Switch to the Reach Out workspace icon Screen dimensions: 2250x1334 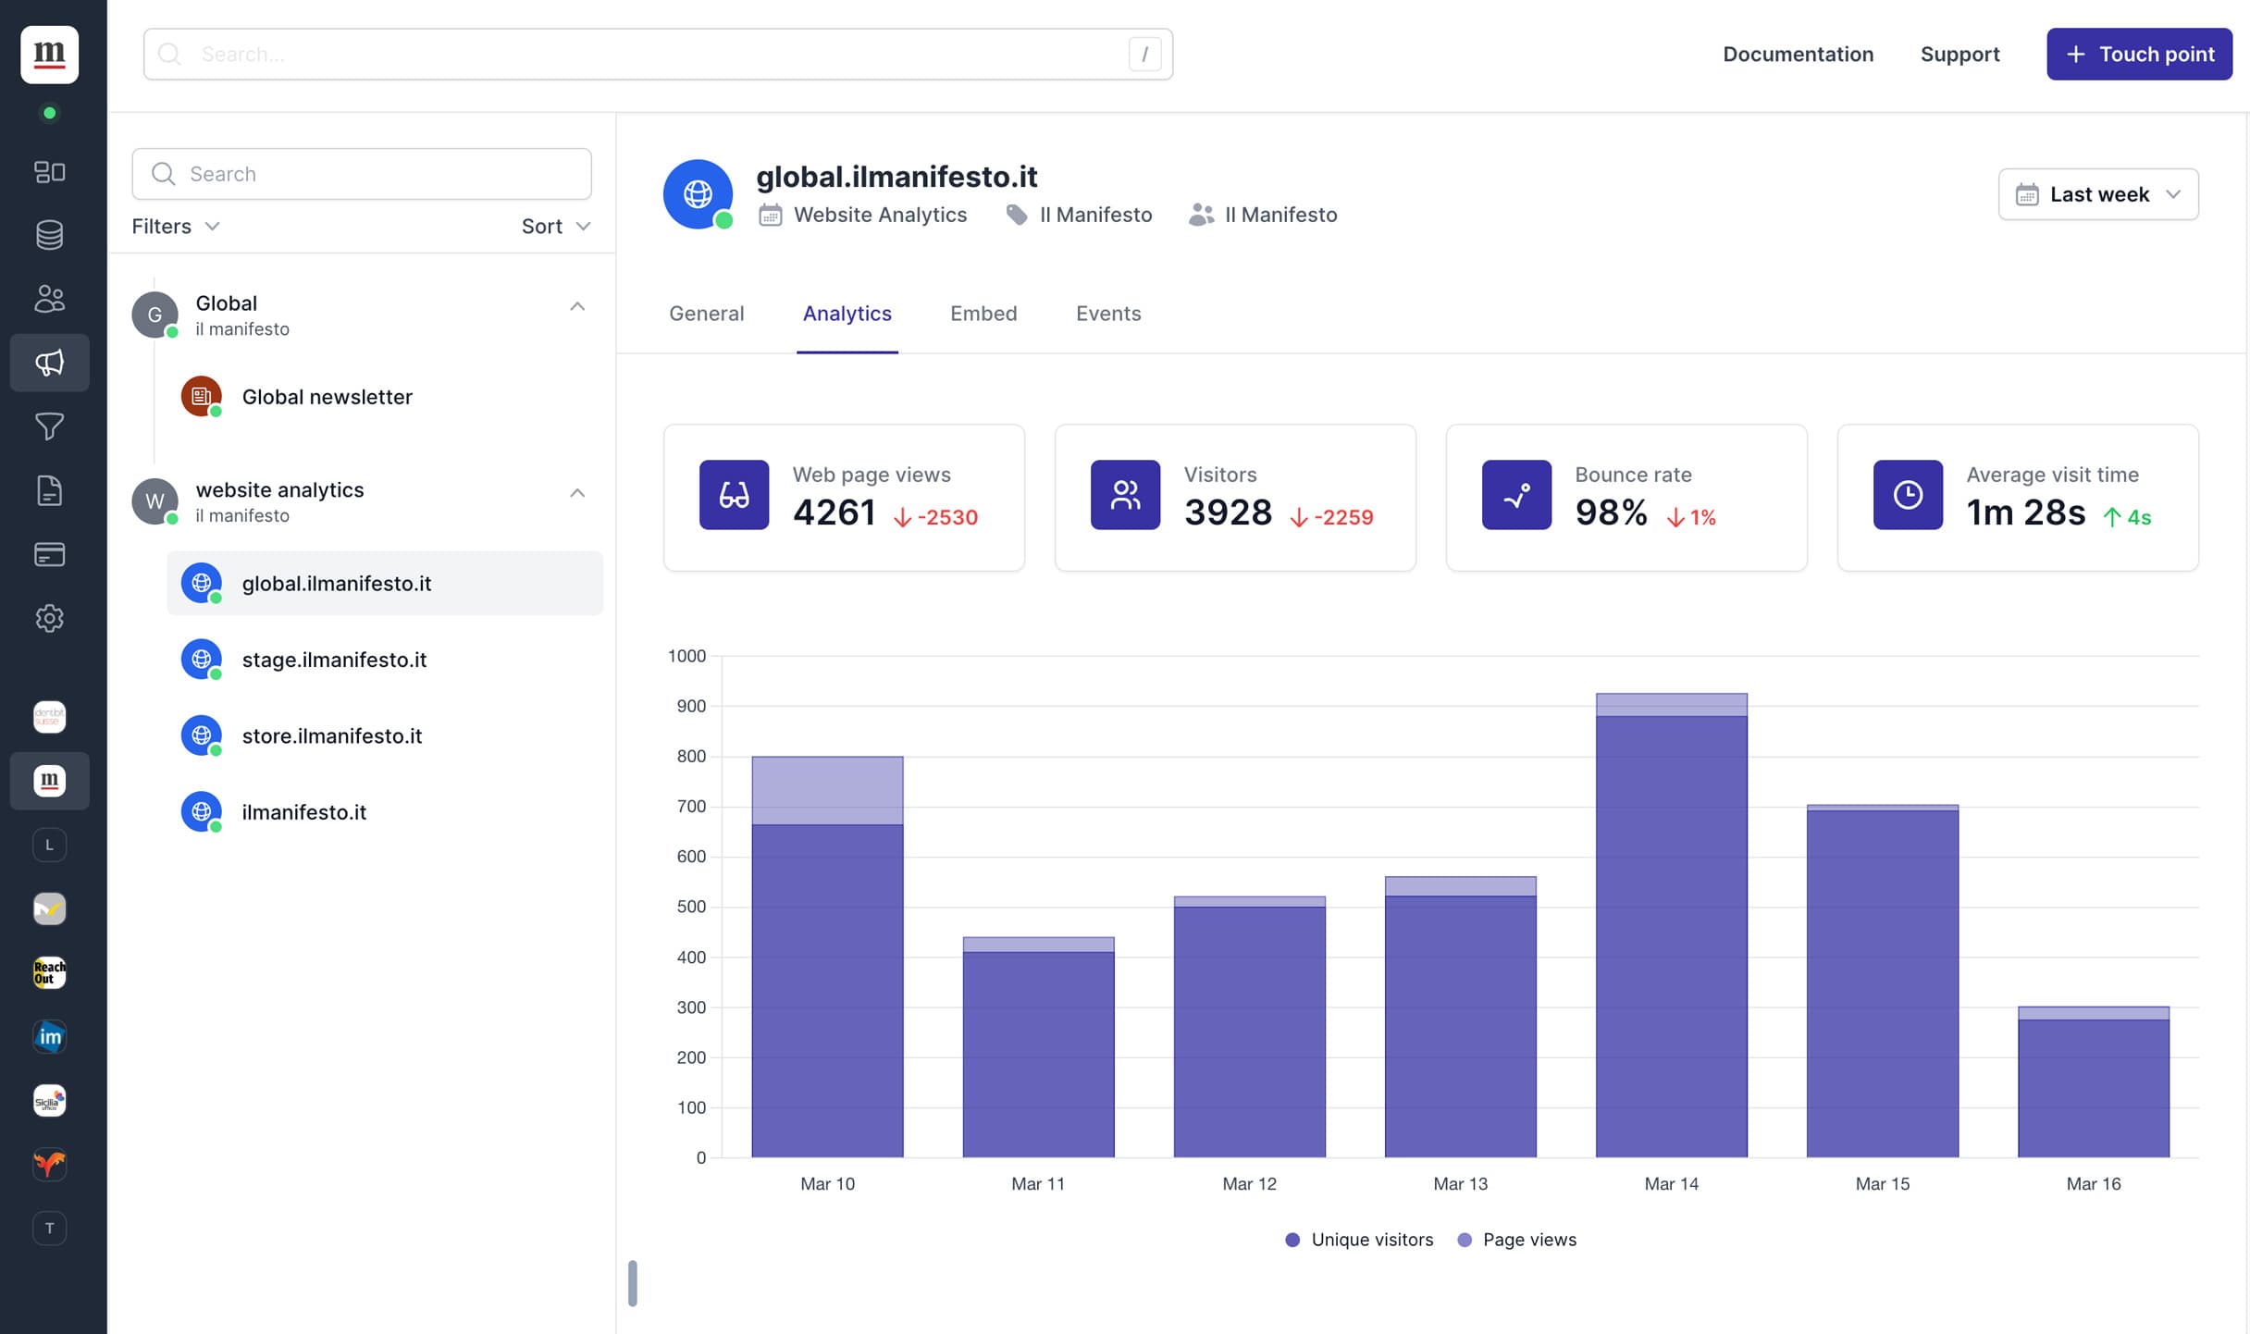[49, 972]
